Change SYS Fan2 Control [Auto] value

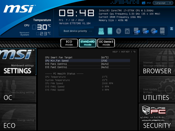pyautogui.click(x=105, y=67)
